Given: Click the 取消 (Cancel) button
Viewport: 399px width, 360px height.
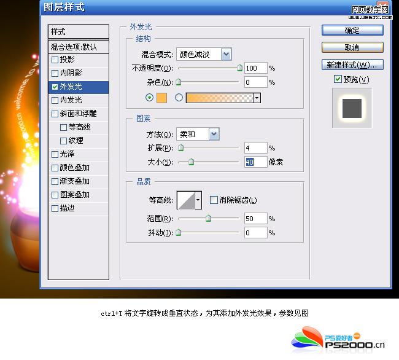Looking at the screenshot, I should 352,47.
